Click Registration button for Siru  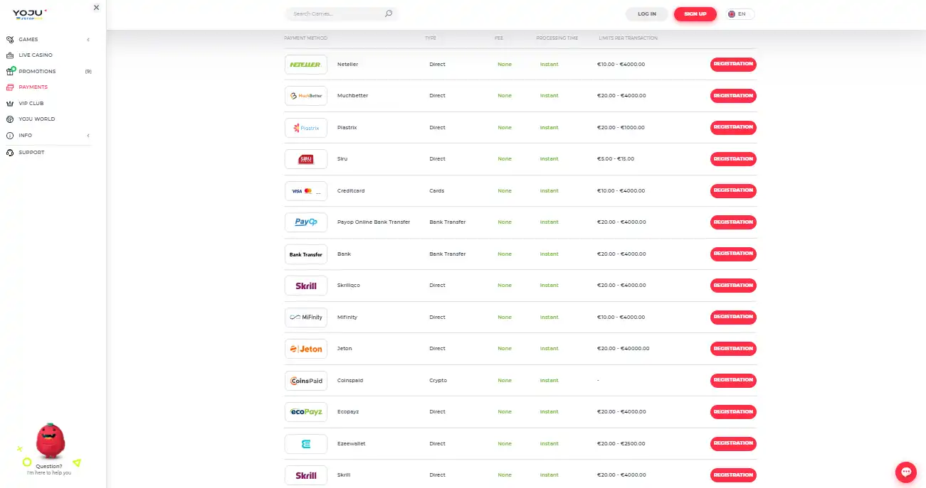pos(732,159)
